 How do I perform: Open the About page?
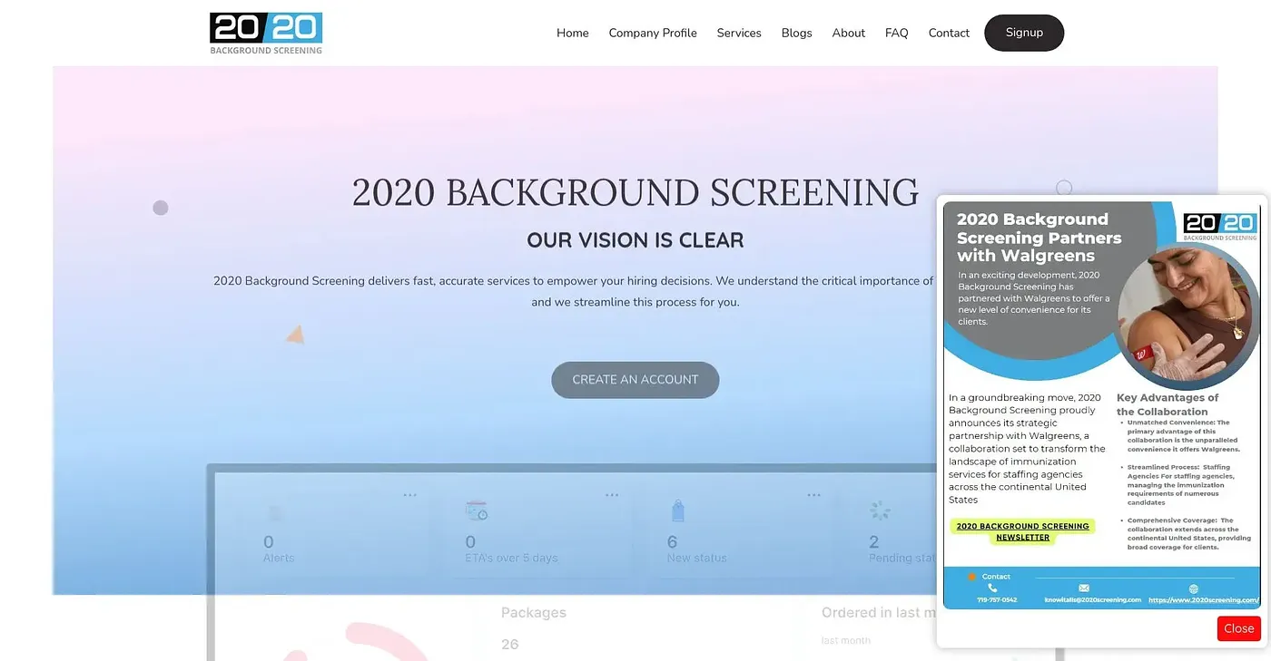coord(849,33)
